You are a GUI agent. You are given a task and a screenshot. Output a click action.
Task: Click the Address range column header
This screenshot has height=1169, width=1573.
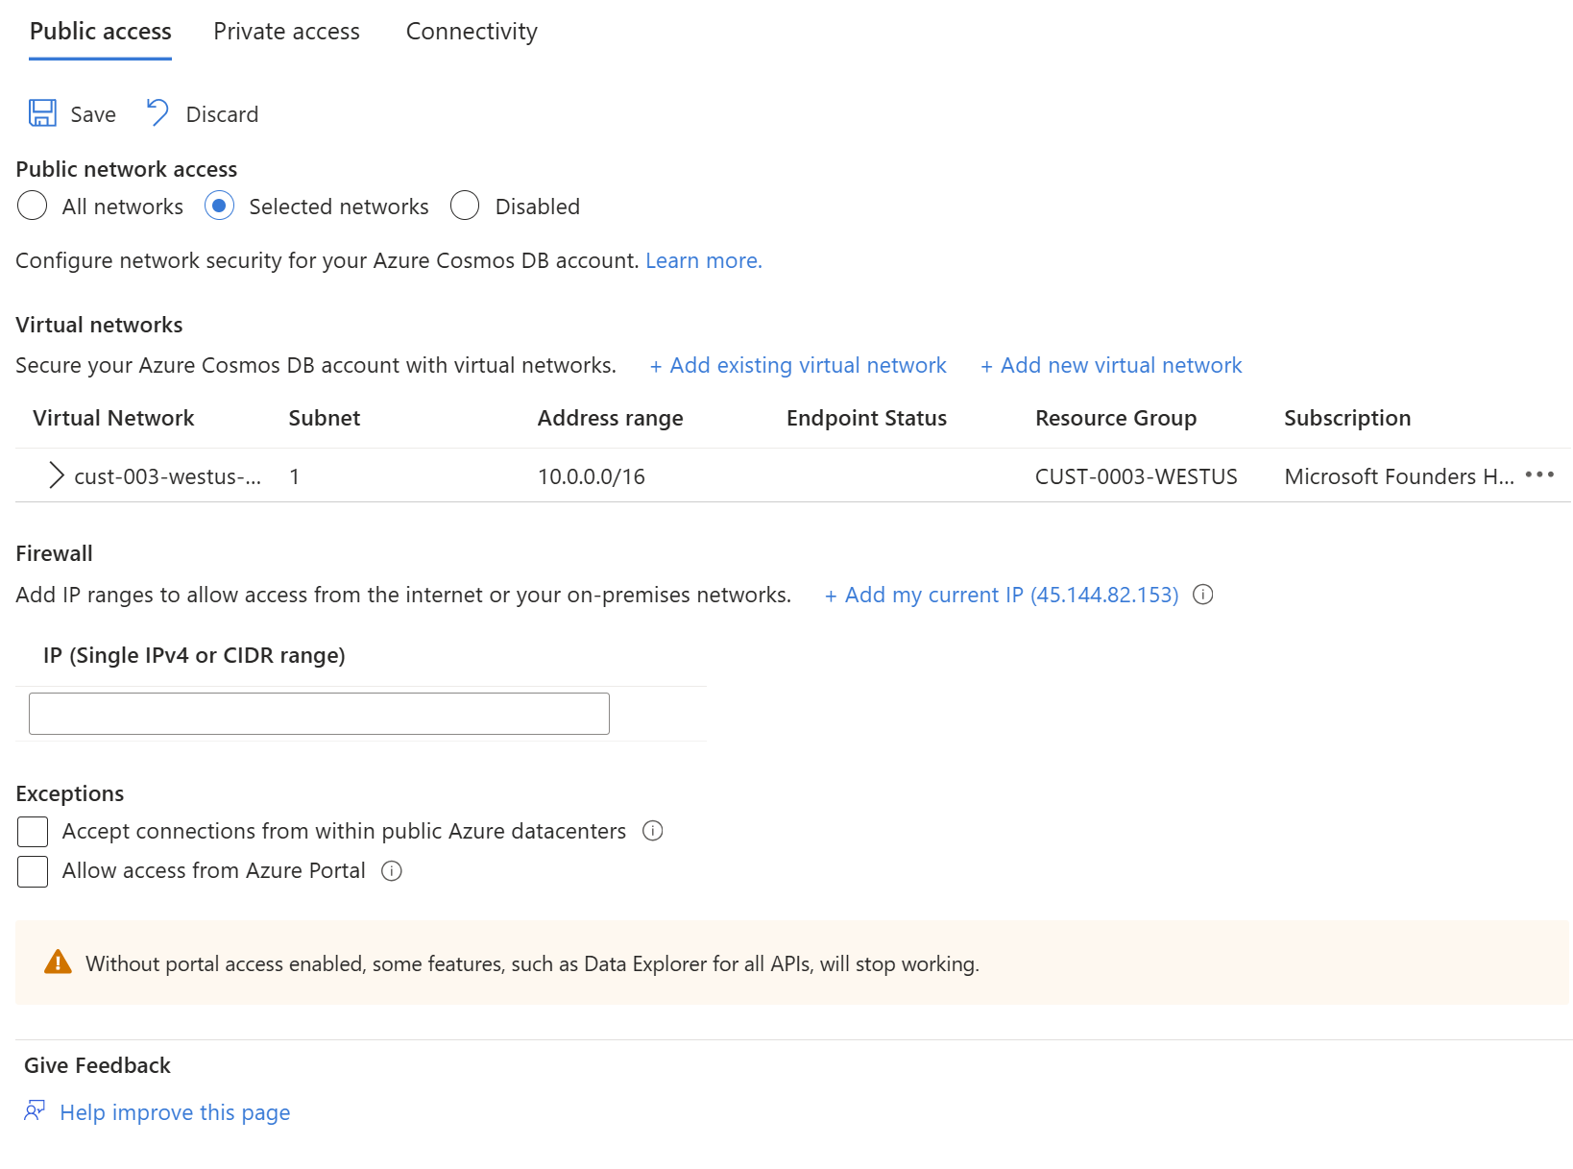610,418
